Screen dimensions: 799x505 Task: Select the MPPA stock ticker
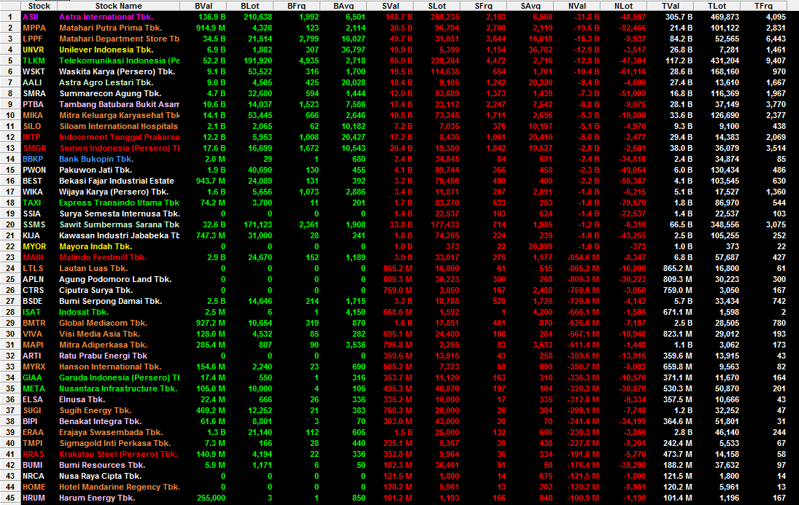pyautogui.click(x=34, y=28)
